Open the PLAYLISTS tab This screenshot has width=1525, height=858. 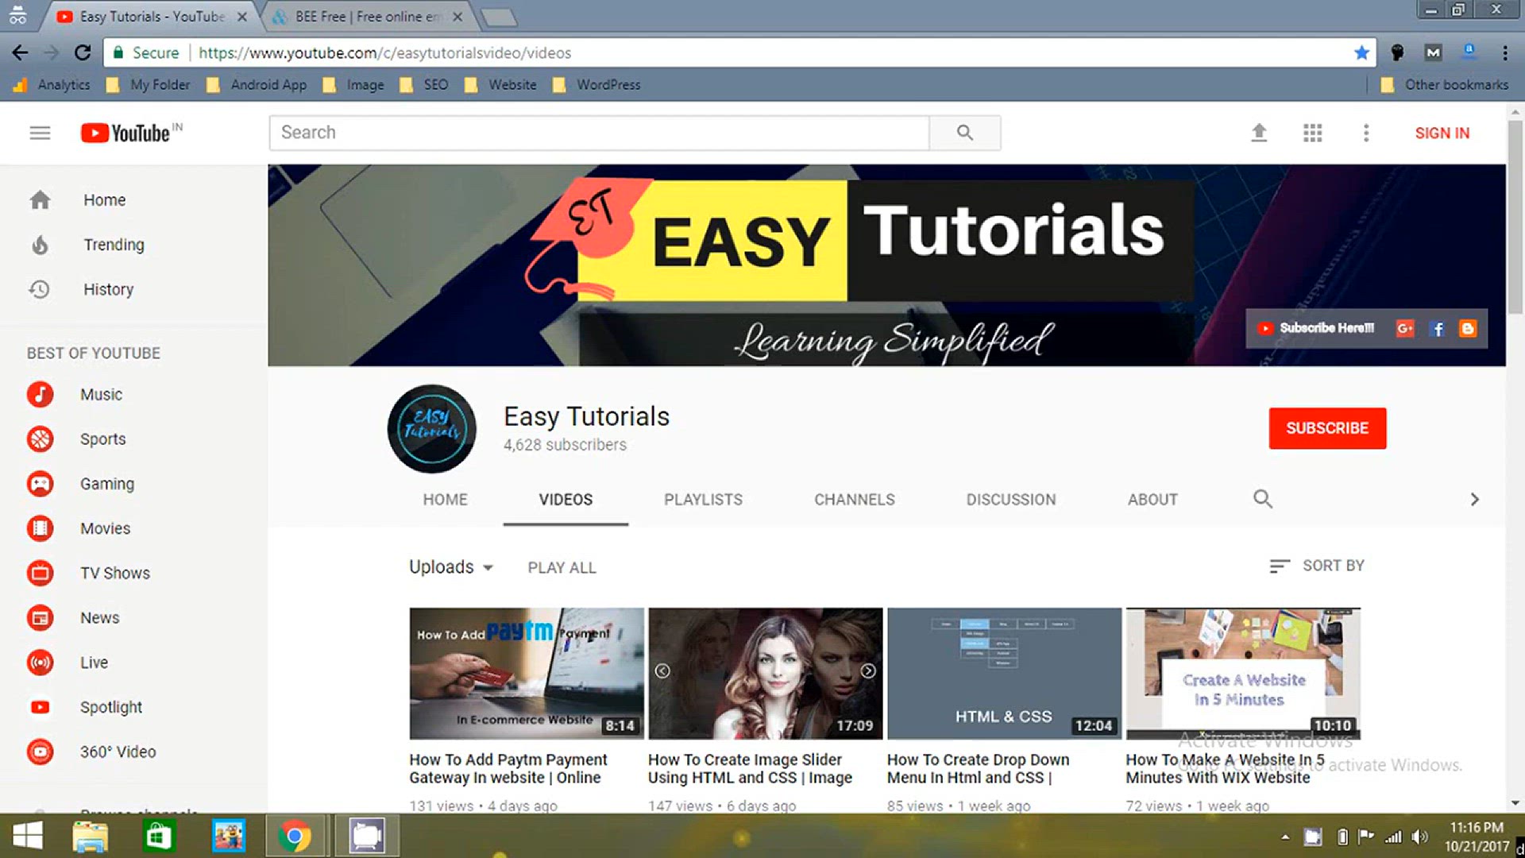pos(703,500)
